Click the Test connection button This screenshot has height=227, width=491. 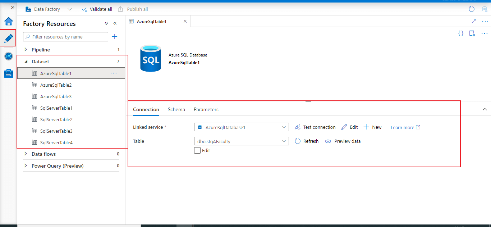[x=315, y=127]
